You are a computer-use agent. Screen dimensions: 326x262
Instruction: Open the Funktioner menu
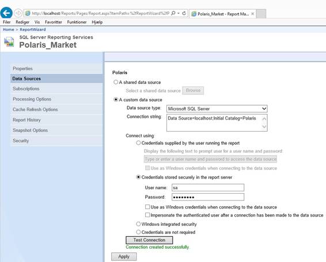pos(77,22)
